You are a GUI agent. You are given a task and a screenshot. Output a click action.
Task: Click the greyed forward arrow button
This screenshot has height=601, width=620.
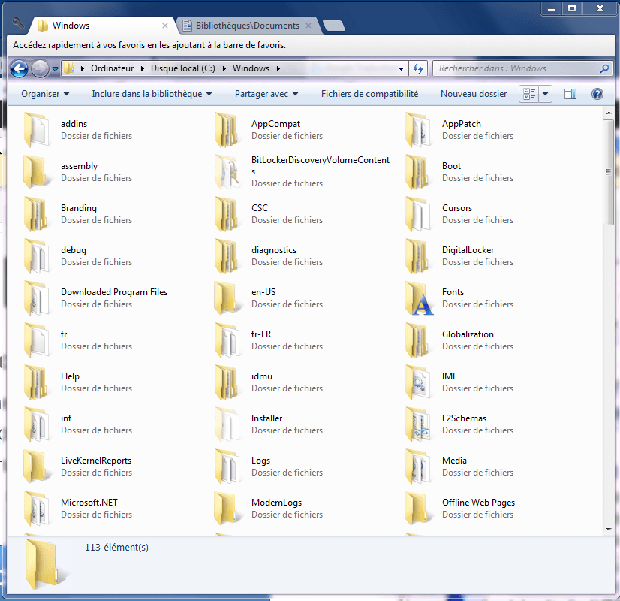(x=40, y=69)
